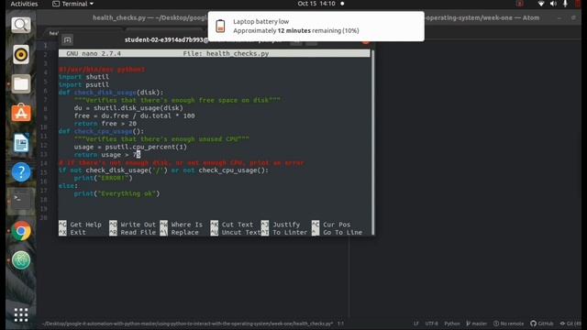Viewport: 587px width, 330px height.
Task: Open the Terminal app menu in top bar
Action: pos(73,4)
